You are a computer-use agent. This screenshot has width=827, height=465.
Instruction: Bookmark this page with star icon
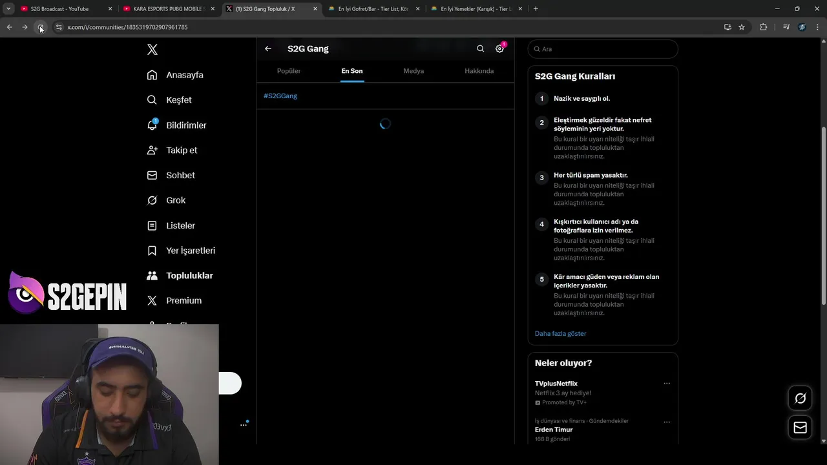click(x=742, y=27)
